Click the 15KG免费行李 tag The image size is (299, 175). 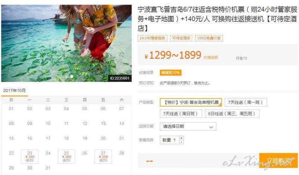(x=209, y=38)
